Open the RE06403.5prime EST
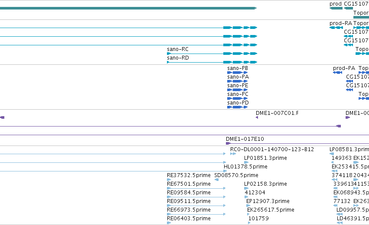 click(189, 219)
